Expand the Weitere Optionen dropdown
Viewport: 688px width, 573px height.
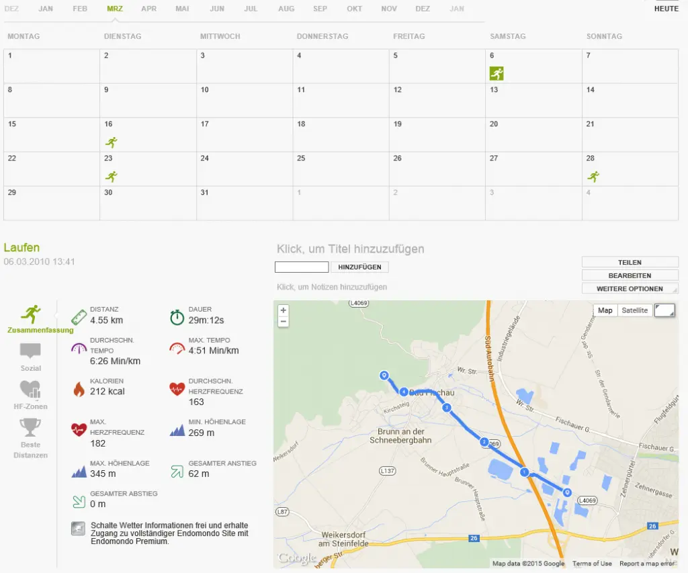[630, 289]
